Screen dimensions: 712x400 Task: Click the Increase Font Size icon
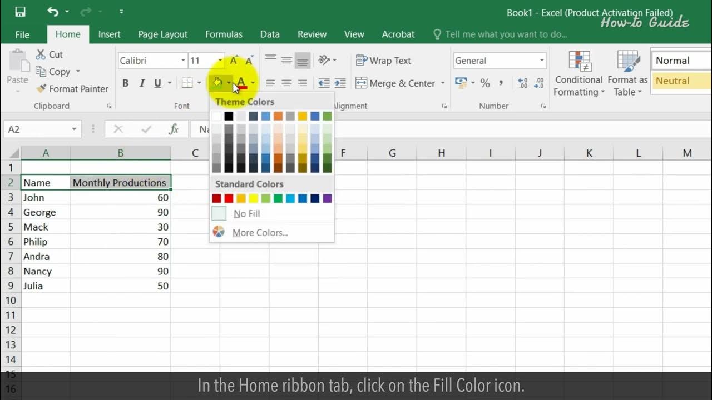click(x=234, y=61)
